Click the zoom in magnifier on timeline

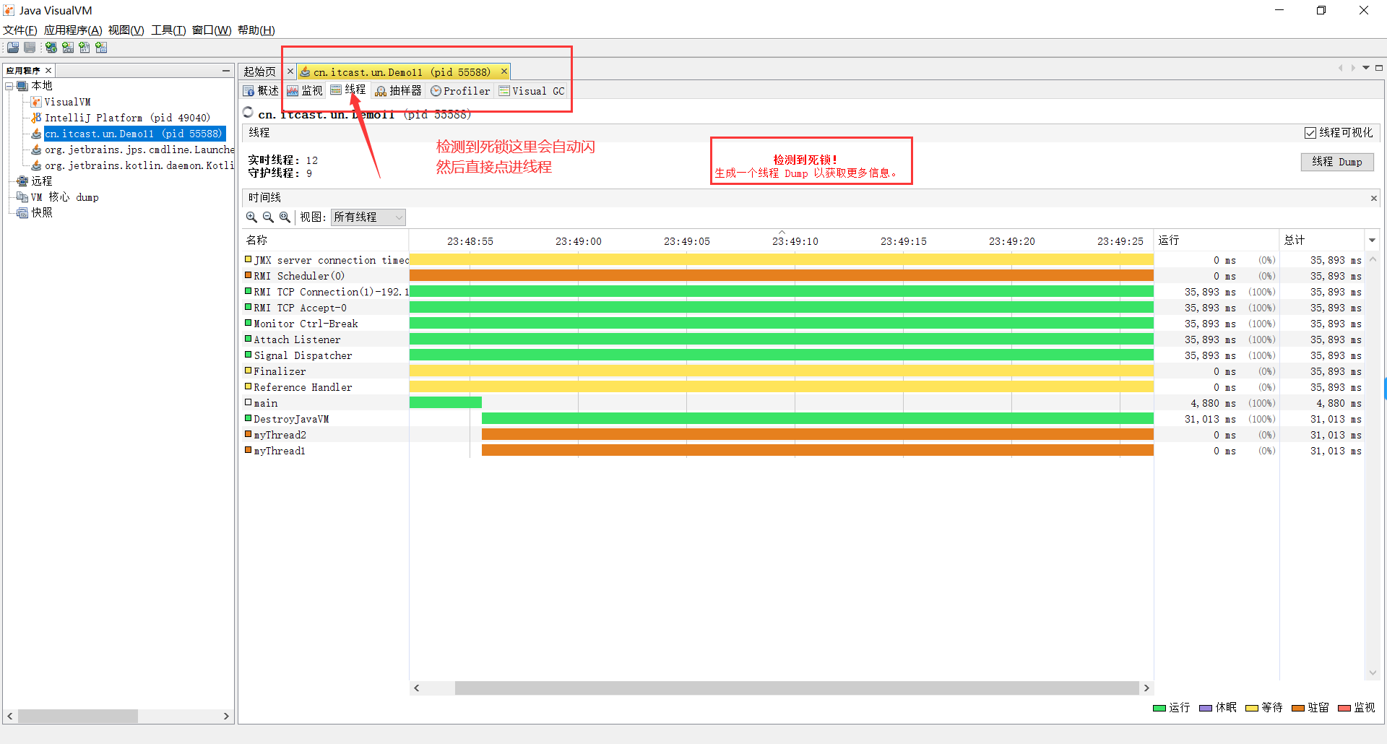[251, 217]
